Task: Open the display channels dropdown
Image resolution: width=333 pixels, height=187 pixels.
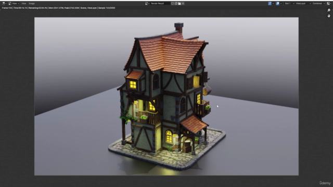Action: tap(329, 4)
